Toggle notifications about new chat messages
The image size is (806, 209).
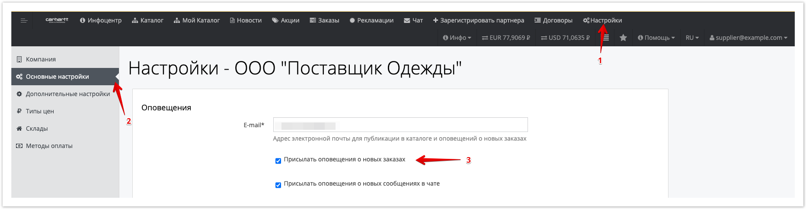[278, 185]
